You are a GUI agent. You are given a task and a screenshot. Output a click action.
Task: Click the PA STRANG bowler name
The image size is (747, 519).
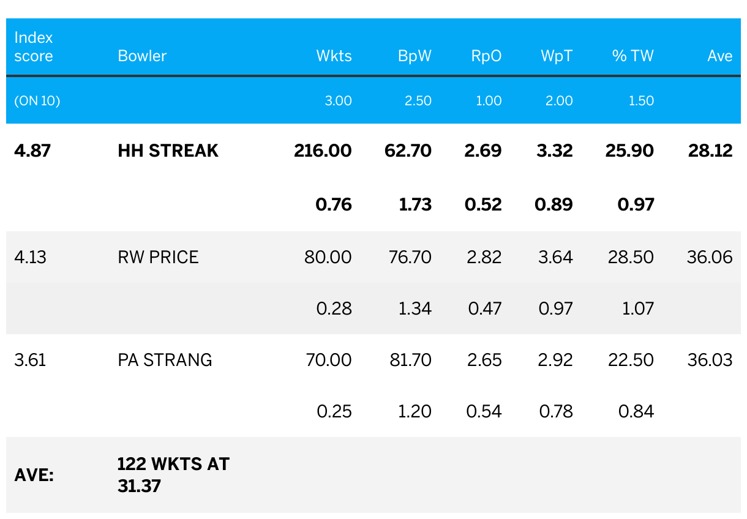click(165, 360)
